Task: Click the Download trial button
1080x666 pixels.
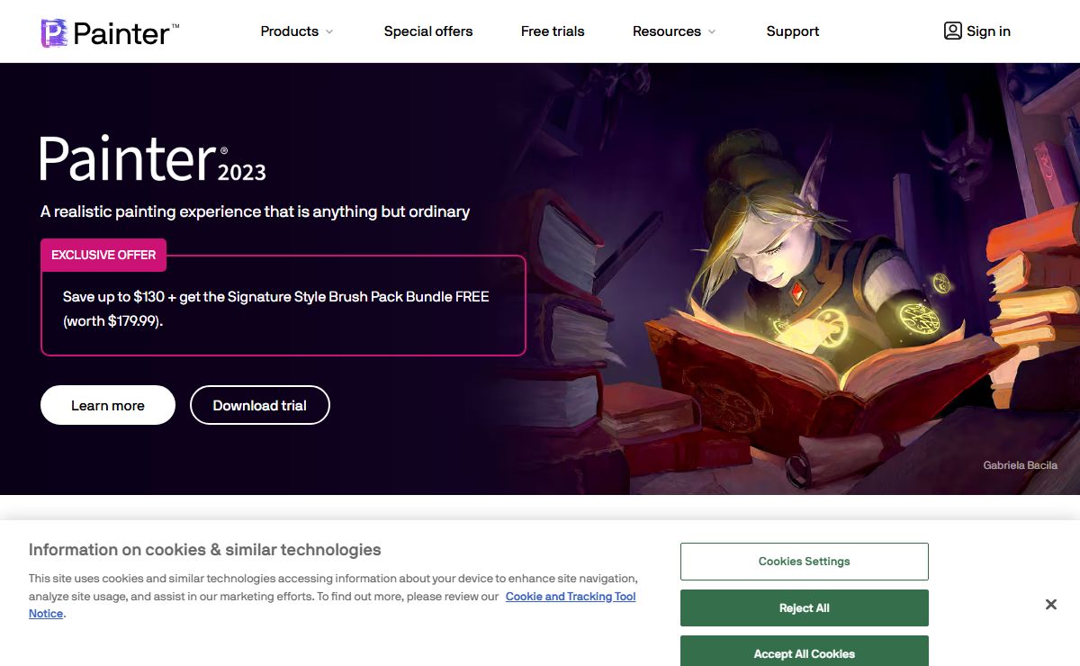Action: [260, 405]
